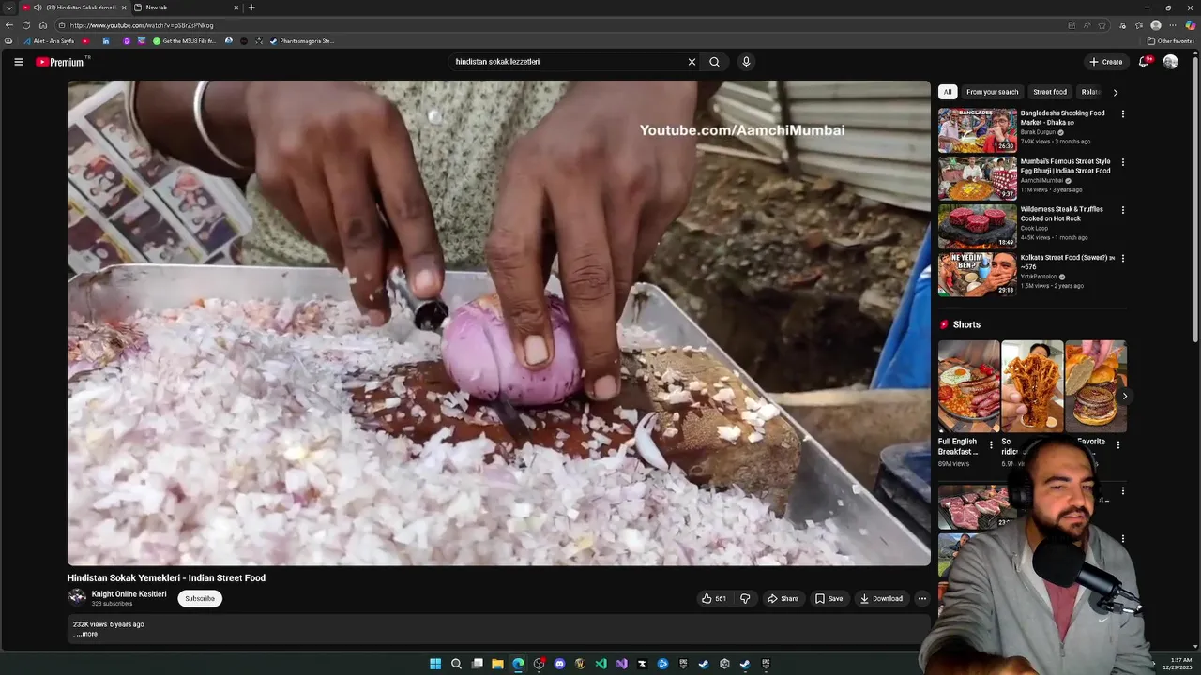The height and width of the screenshot is (675, 1201).
Task: Save the video to a playlist
Action: [829, 598]
